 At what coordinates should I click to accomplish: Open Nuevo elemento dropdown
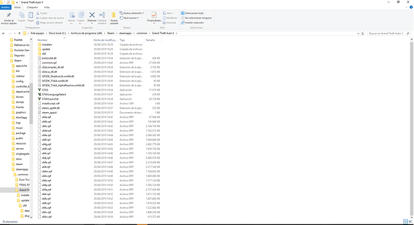pyautogui.click(x=132, y=13)
